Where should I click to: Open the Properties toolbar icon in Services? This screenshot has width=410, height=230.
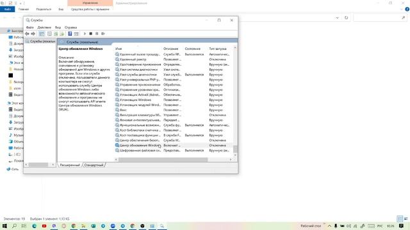click(x=49, y=34)
